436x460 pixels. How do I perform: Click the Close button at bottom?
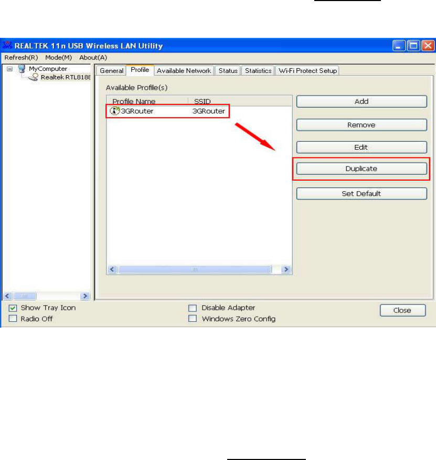tap(402, 310)
